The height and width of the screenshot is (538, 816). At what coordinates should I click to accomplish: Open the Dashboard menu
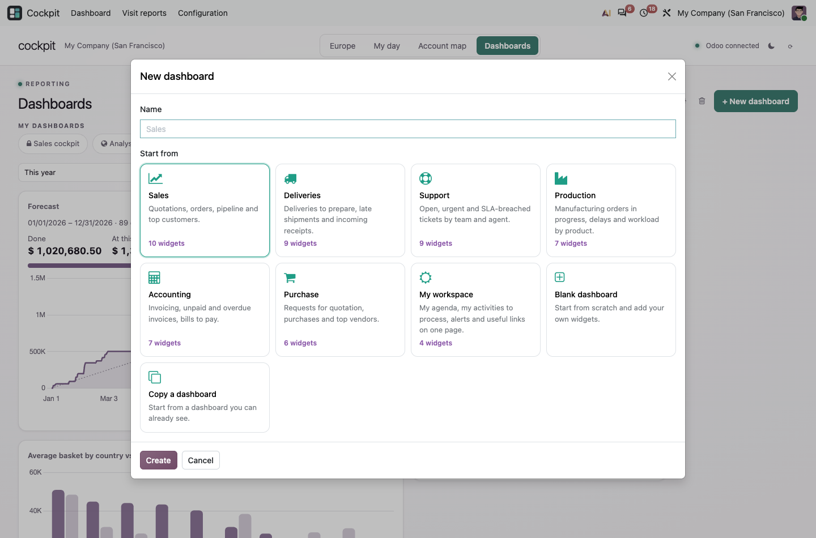pyautogui.click(x=91, y=13)
